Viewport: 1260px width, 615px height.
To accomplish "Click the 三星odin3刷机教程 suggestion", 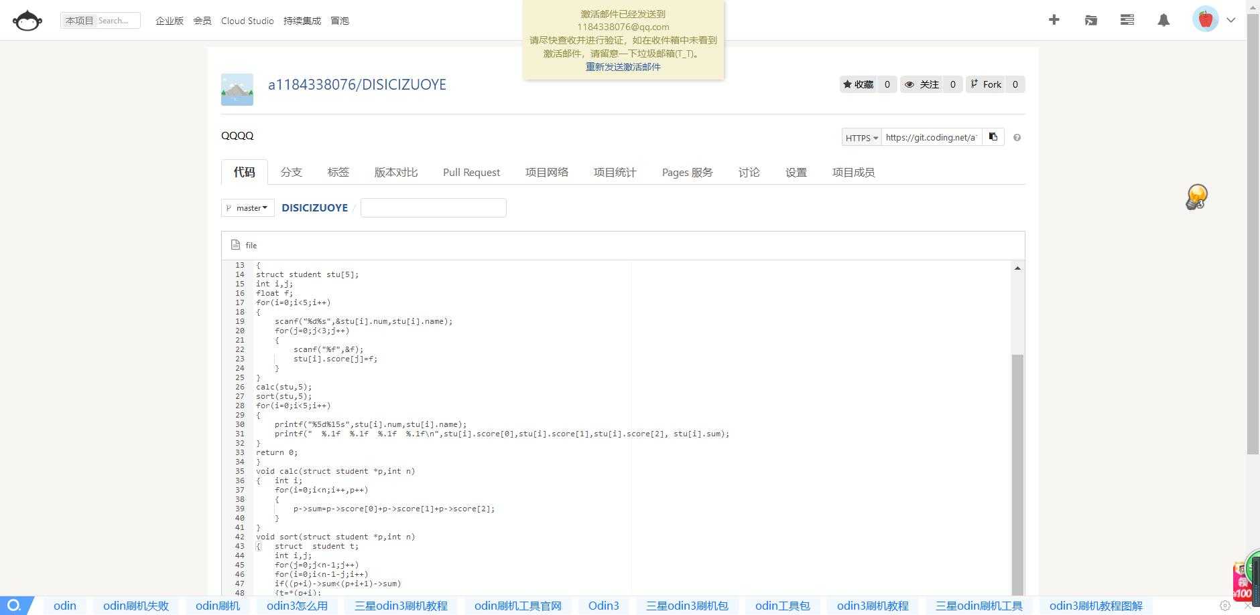I will 401,606.
